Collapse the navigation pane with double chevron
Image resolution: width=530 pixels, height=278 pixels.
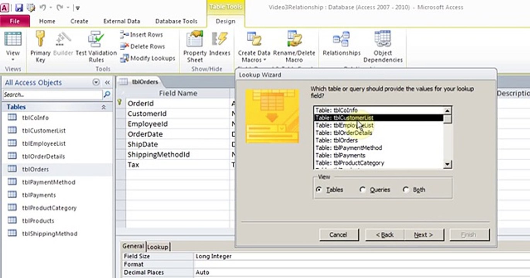(107, 82)
